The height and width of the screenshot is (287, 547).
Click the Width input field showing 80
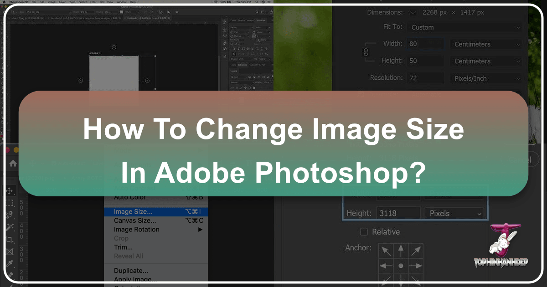point(425,44)
